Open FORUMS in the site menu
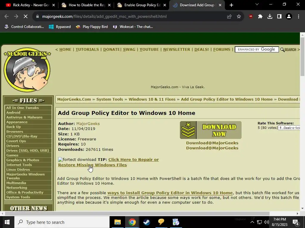The width and height of the screenshot is (305, 228). (x=222, y=50)
